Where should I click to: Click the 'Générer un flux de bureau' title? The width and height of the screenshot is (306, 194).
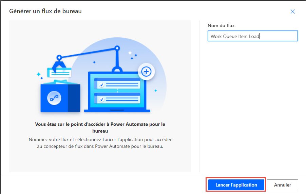(45, 11)
